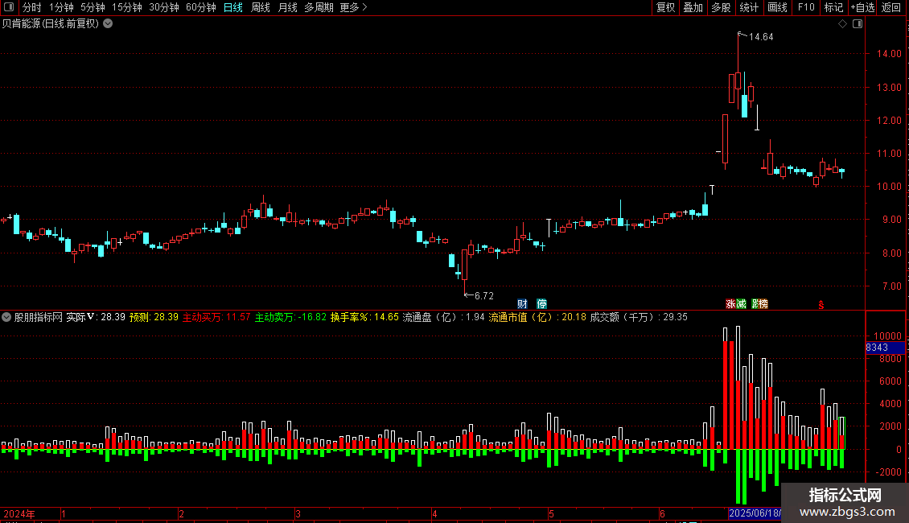The image size is (909, 523).
Task: Click the 股朋指标网 indicator name
Action: (39, 317)
